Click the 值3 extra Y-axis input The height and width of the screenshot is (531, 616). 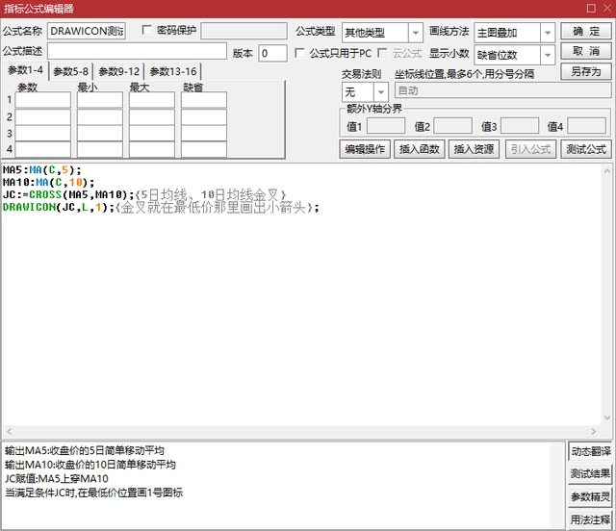click(520, 126)
